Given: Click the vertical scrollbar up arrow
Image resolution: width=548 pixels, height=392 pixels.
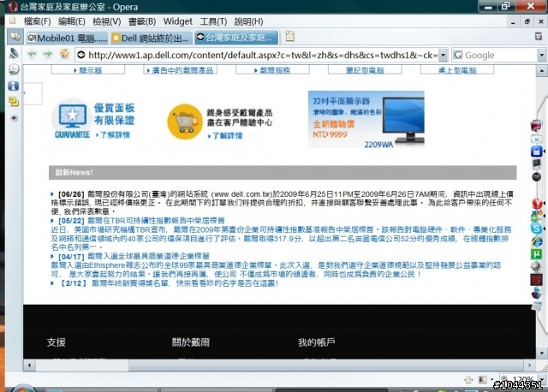Looking at the screenshot, I should 542,71.
